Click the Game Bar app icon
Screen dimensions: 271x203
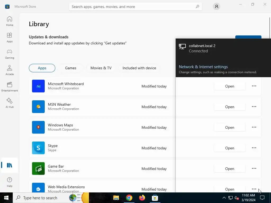coord(38,168)
